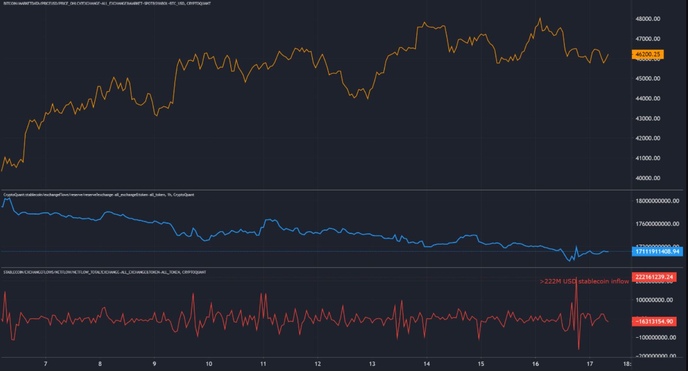Click date label 15 on time axis
688x371 pixels.
pyautogui.click(x=481, y=364)
